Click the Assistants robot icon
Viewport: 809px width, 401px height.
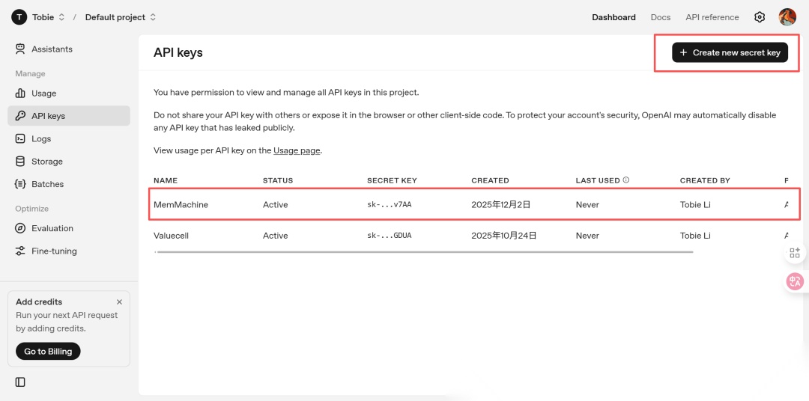pos(20,49)
